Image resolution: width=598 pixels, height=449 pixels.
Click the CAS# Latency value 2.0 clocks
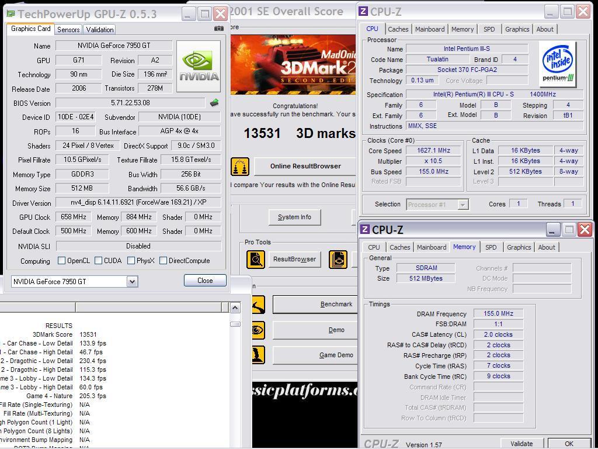498,334
